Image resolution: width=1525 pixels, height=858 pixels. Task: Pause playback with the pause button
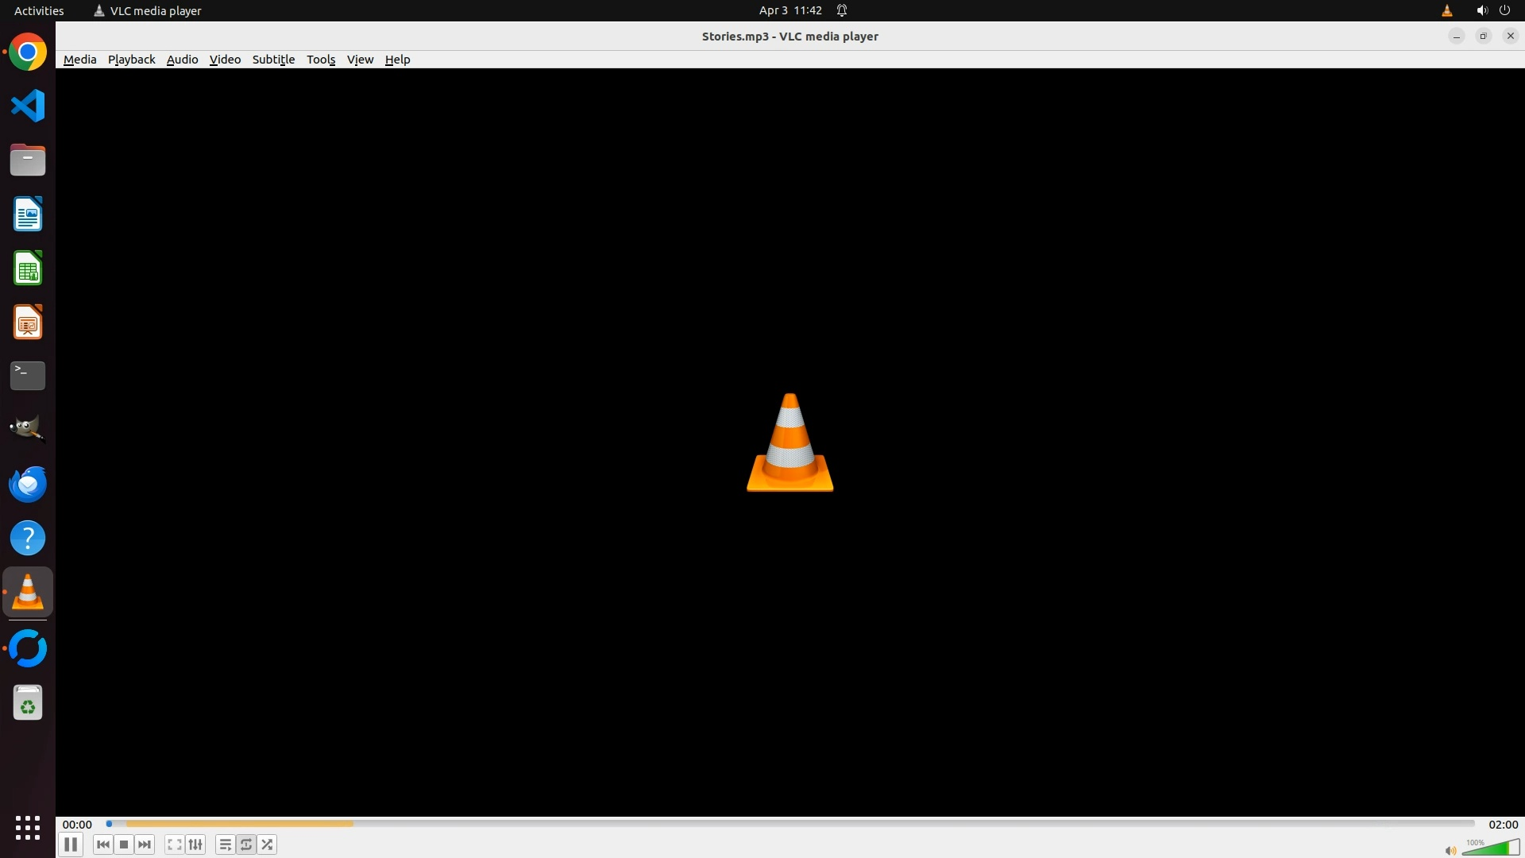(71, 844)
